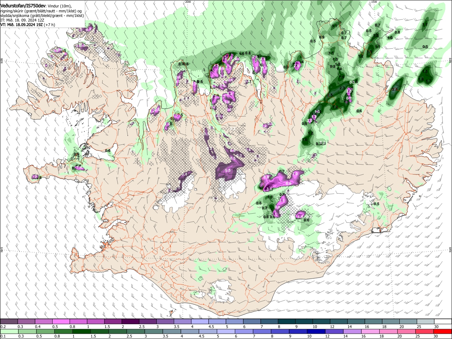Pick the coral red 25 swatch in lower legend row
This screenshot has height=339, width=452.
424,331
